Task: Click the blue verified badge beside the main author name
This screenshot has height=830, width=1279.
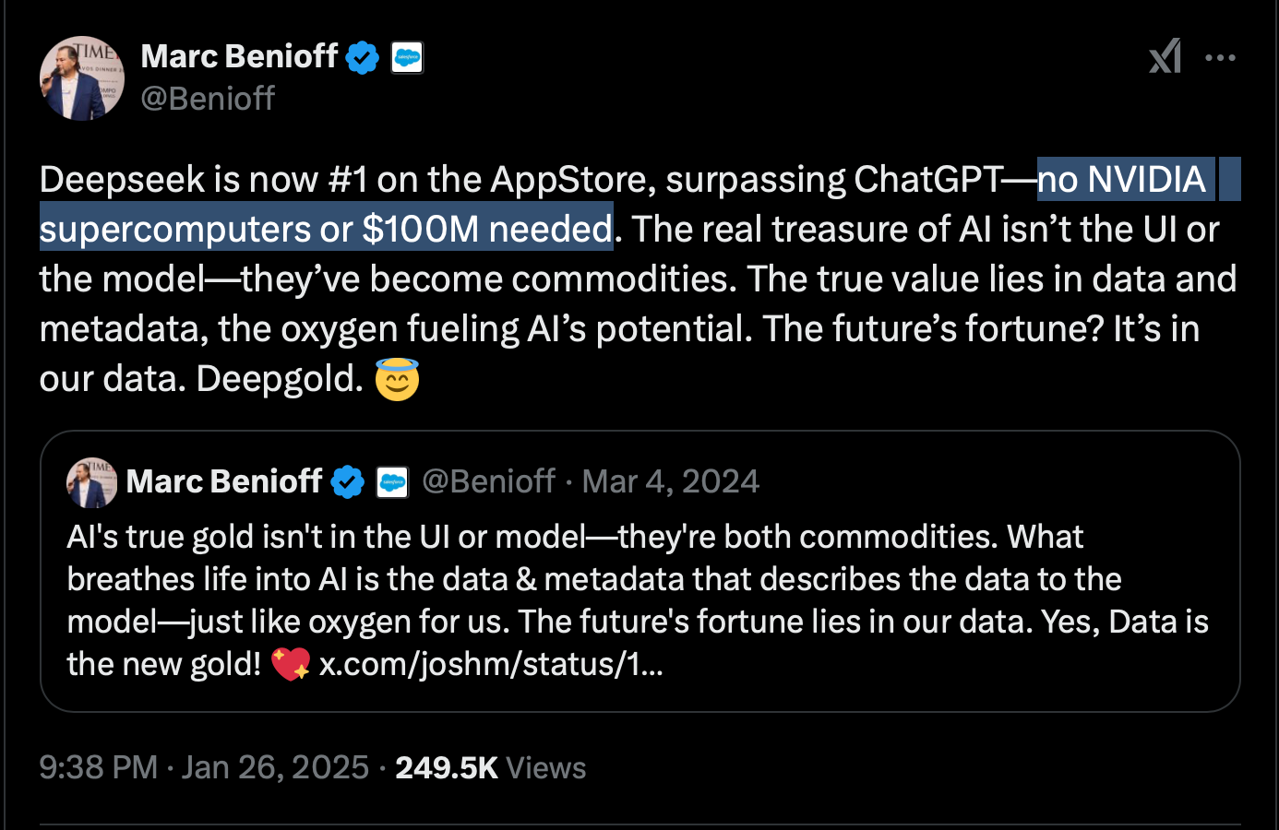Action: point(363,58)
